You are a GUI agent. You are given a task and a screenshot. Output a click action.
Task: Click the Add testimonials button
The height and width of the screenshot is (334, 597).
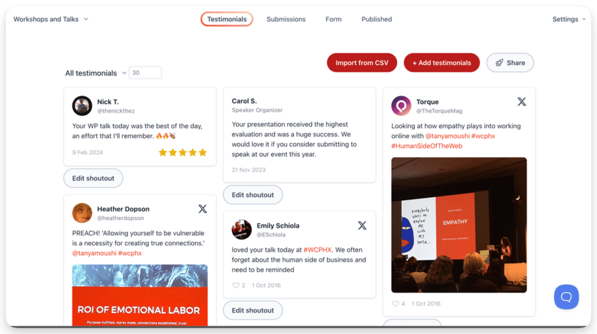(x=442, y=63)
